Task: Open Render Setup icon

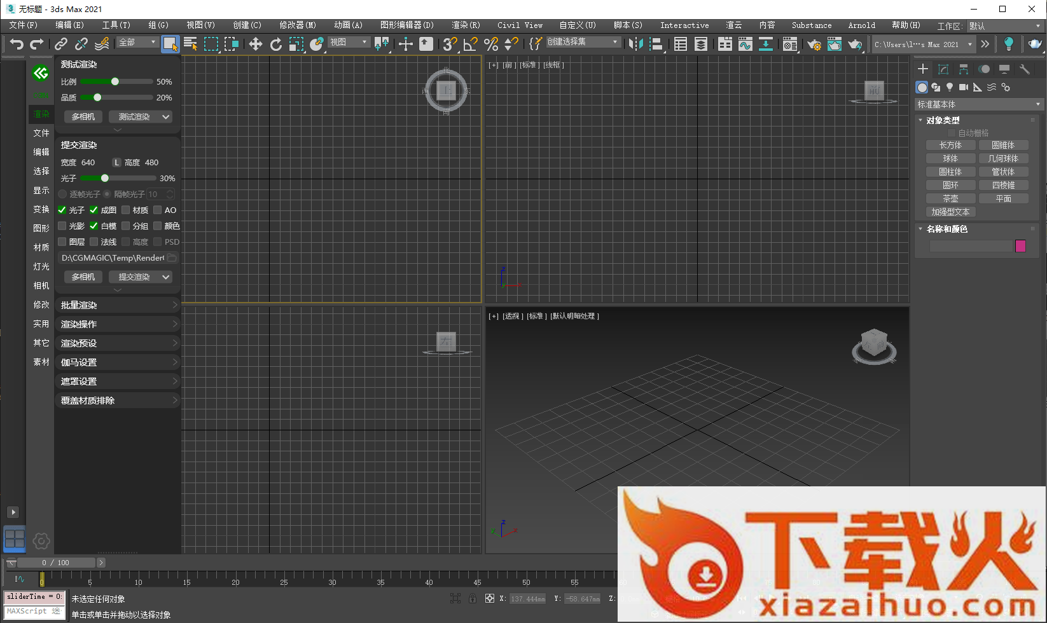Action: pos(814,44)
